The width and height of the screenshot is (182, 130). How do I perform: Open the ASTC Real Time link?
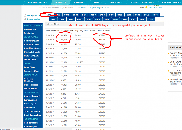click(155, 8)
